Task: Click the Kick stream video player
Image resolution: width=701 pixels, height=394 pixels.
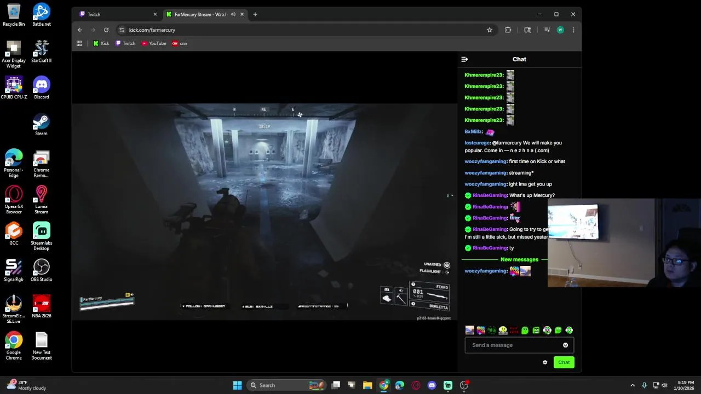Action: 265,212
